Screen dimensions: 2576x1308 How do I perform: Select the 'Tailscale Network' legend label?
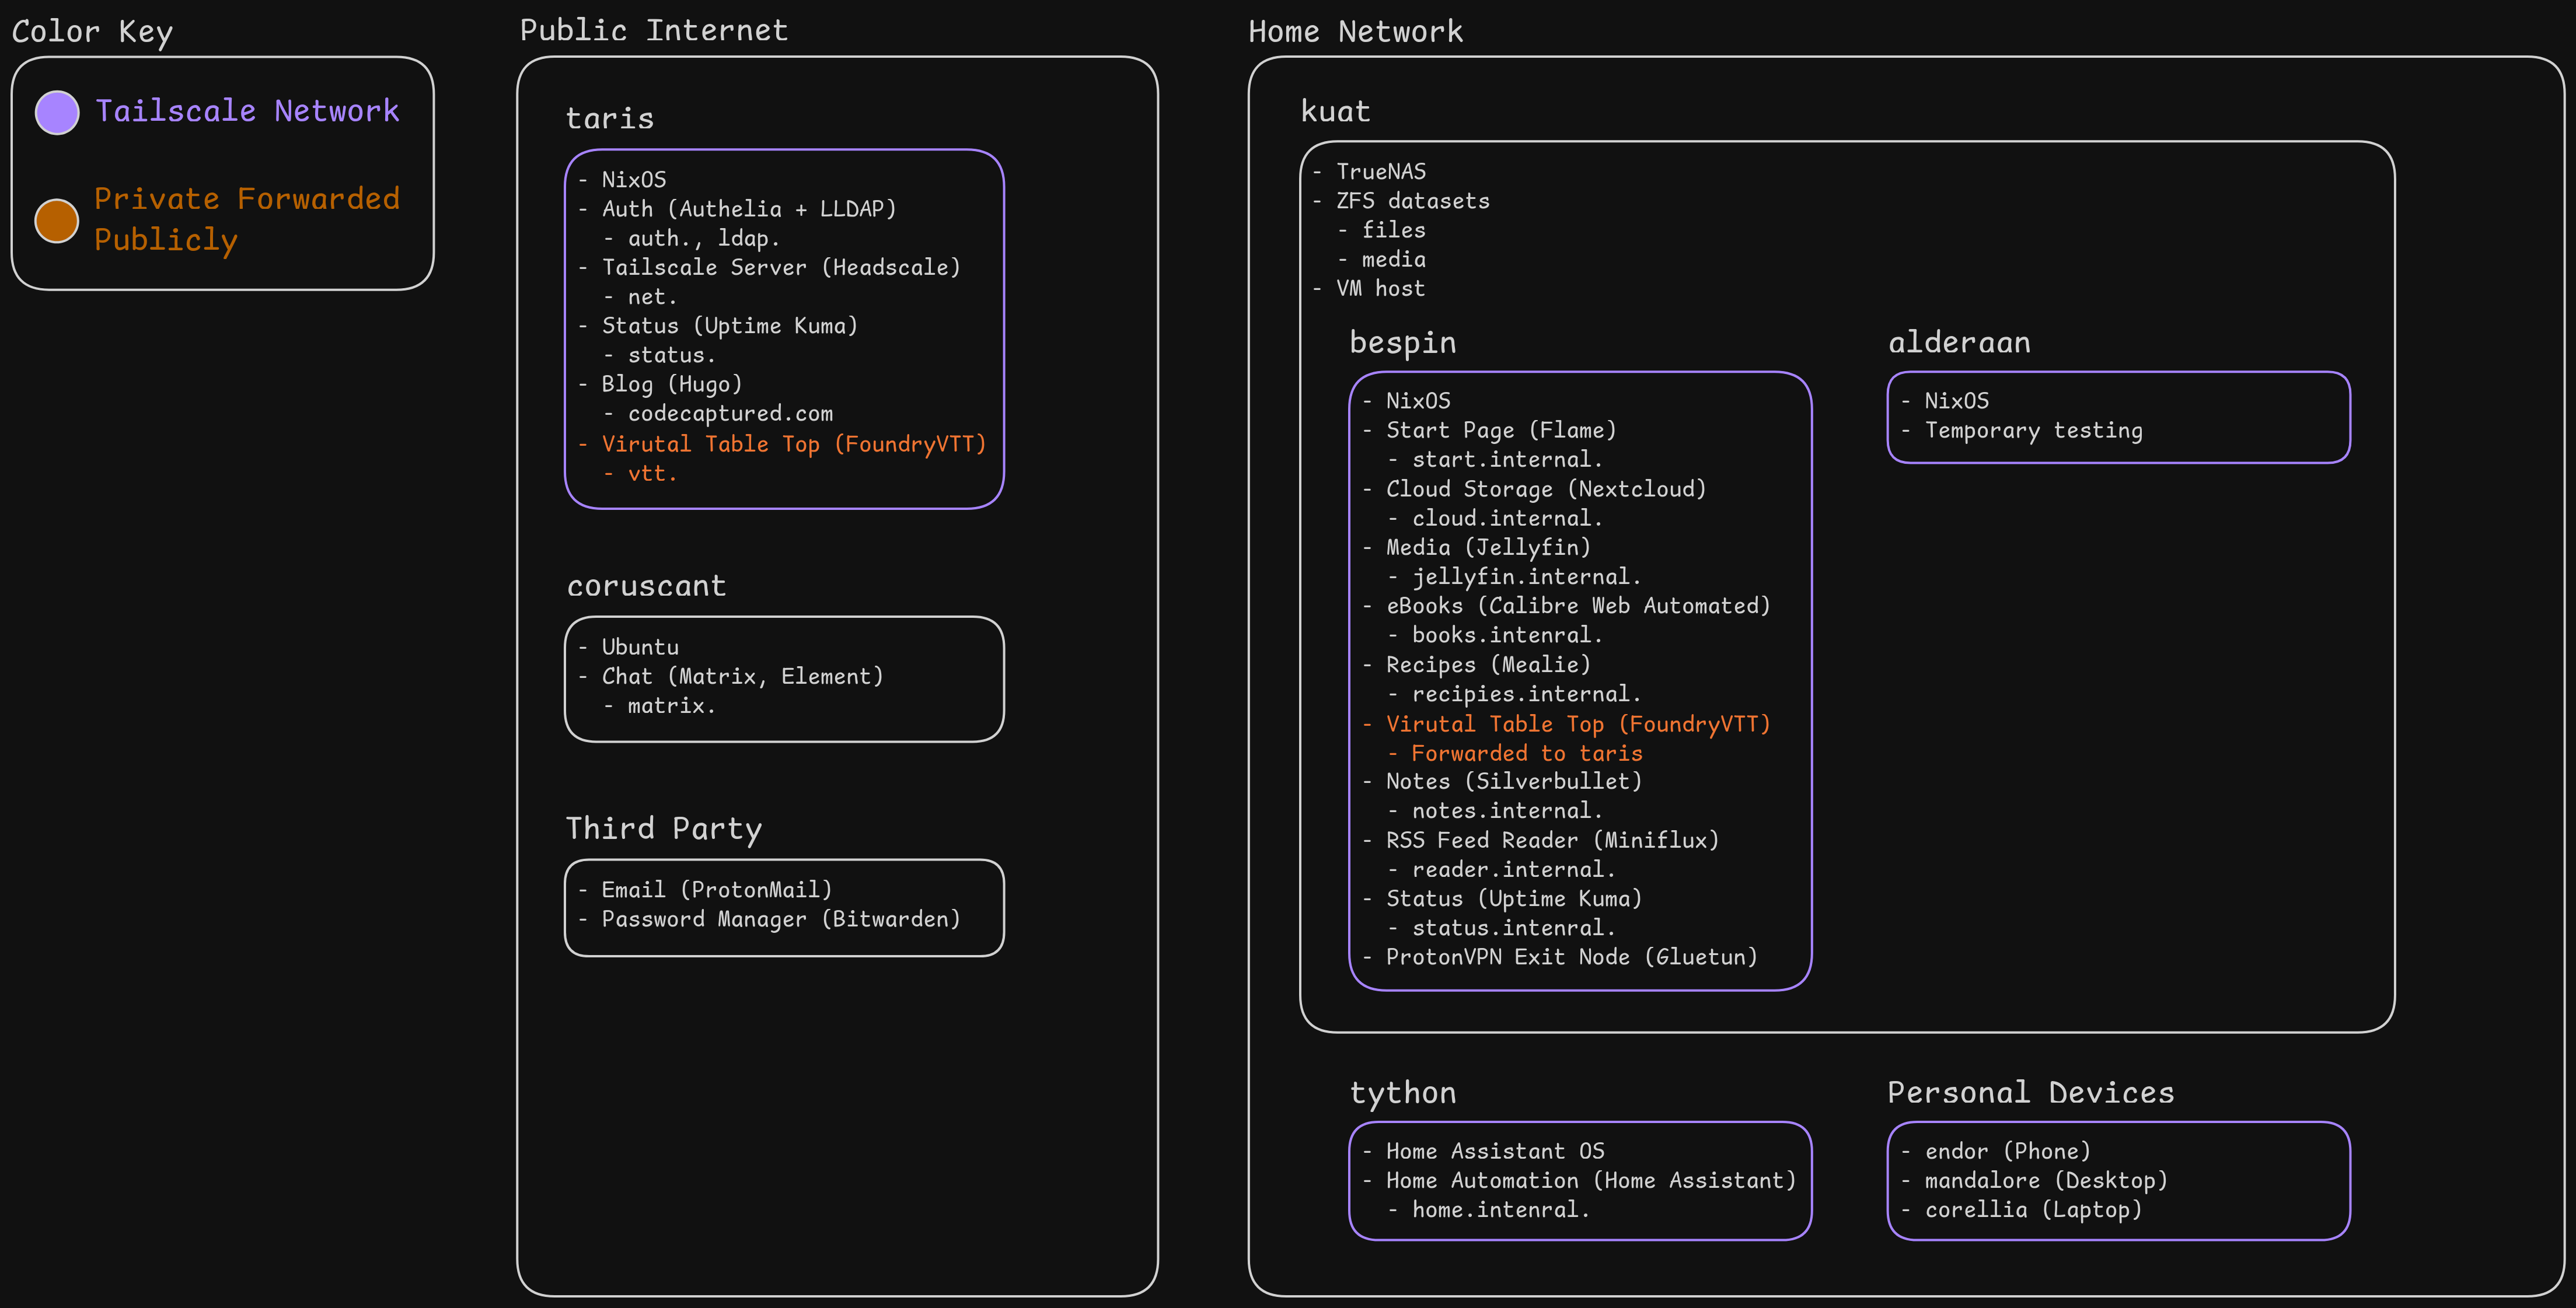(x=247, y=111)
